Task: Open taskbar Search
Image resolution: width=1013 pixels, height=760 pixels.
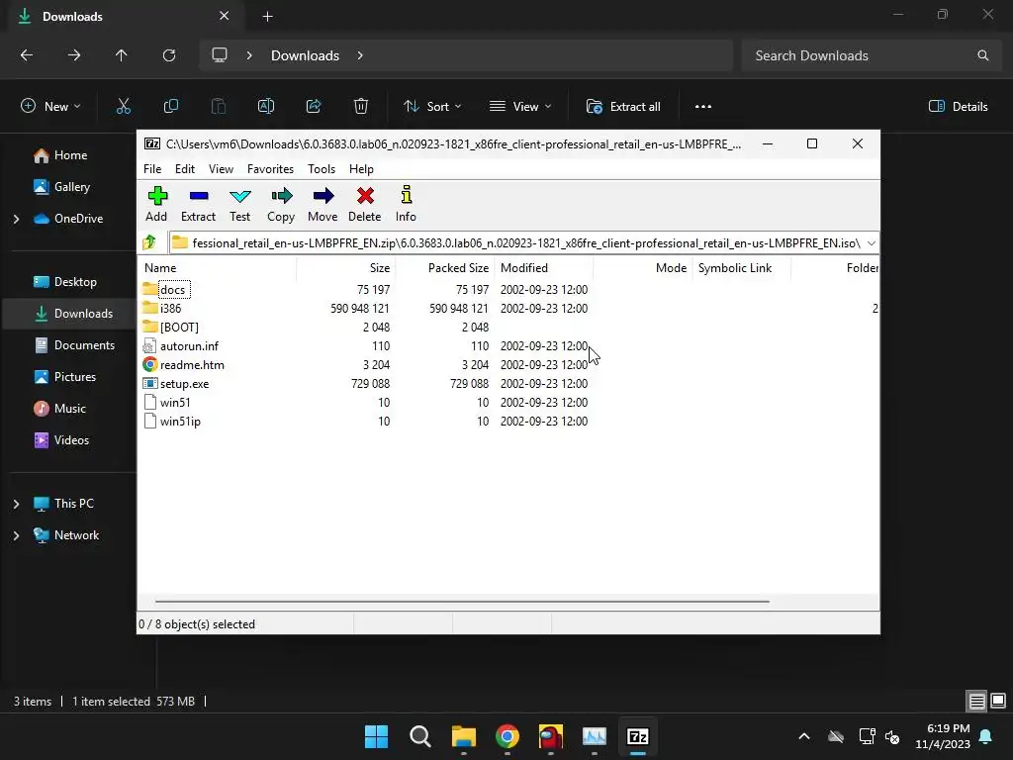Action: tap(419, 736)
